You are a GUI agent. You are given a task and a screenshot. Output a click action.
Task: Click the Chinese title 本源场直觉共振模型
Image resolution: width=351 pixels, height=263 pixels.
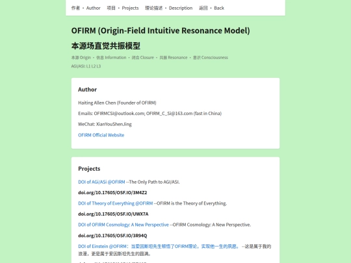106,46
